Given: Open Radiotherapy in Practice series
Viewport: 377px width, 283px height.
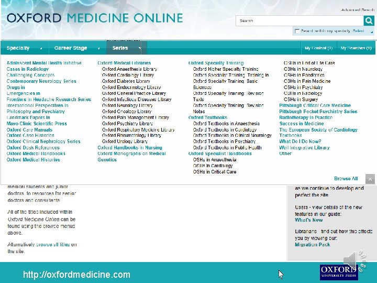Looking at the screenshot, I should (x=306, y=117).
